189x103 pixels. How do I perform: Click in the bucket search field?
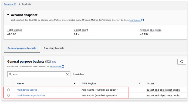39,74
